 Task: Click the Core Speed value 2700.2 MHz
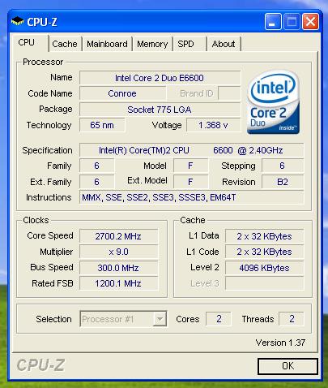[x=118, y=236]
